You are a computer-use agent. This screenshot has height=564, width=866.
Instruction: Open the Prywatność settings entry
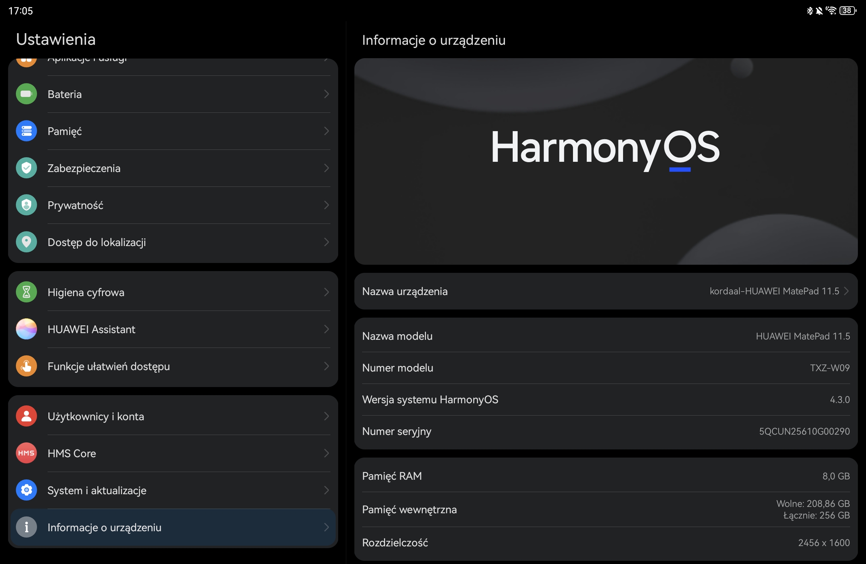[x=173, y=205]
